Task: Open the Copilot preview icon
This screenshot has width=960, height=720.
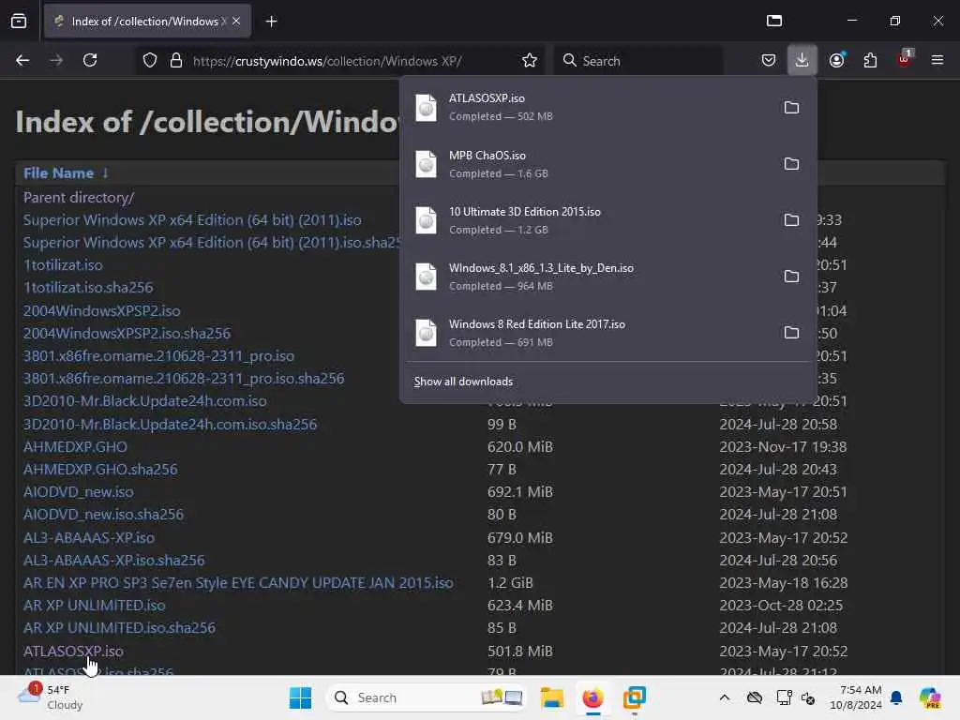Action: (x=930, y=697)
